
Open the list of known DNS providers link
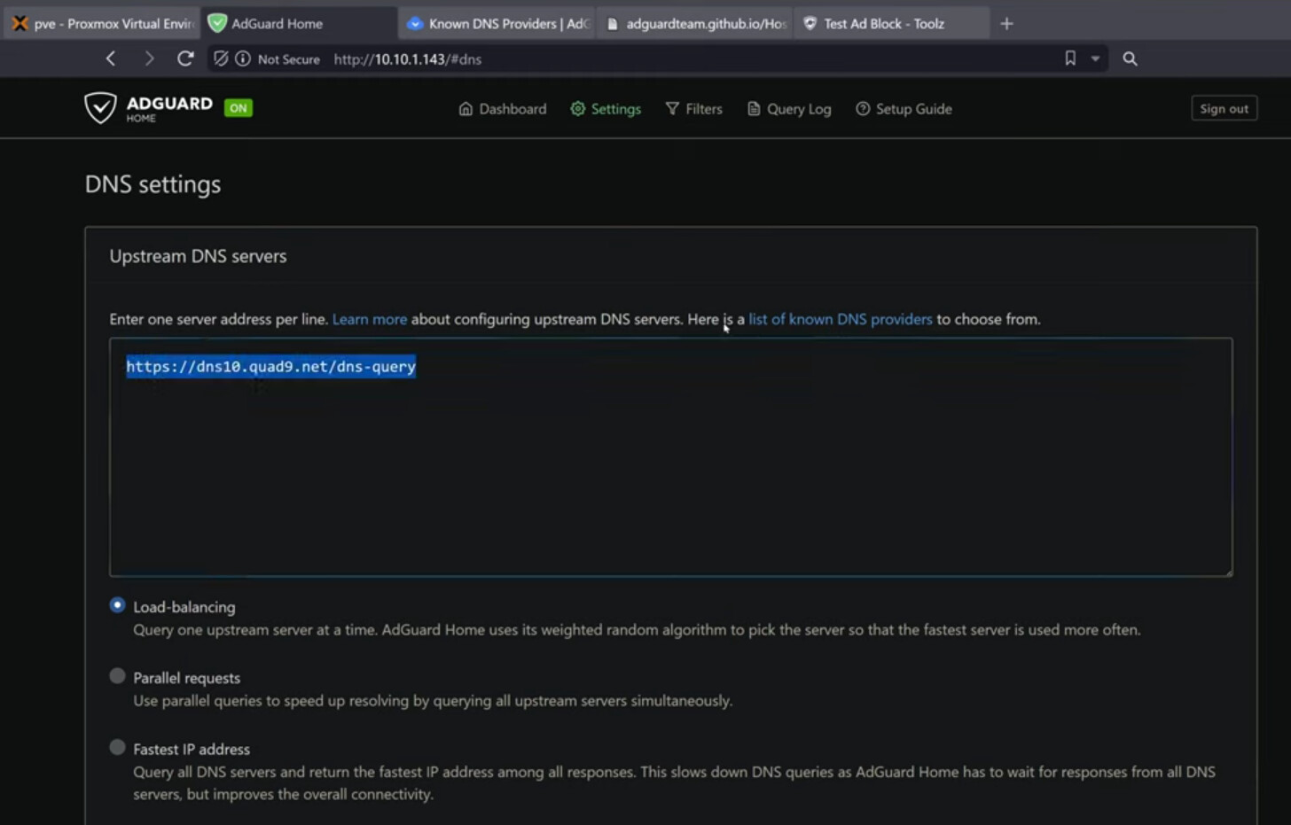[840, 319]
